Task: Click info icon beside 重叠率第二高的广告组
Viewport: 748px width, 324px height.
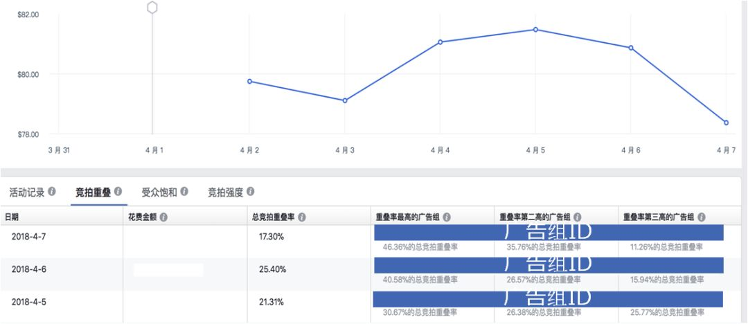Action: pyautogui.click(x=577, y=217)
